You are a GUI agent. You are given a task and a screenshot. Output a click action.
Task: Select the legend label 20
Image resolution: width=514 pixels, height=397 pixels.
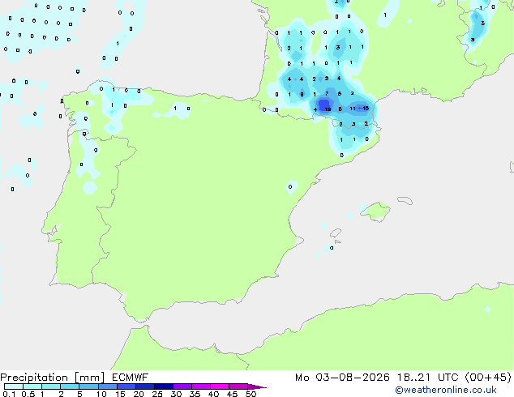139,394
